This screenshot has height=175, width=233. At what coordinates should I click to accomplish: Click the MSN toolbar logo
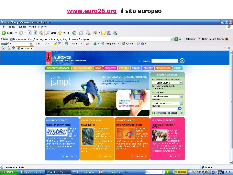point(5,44)
